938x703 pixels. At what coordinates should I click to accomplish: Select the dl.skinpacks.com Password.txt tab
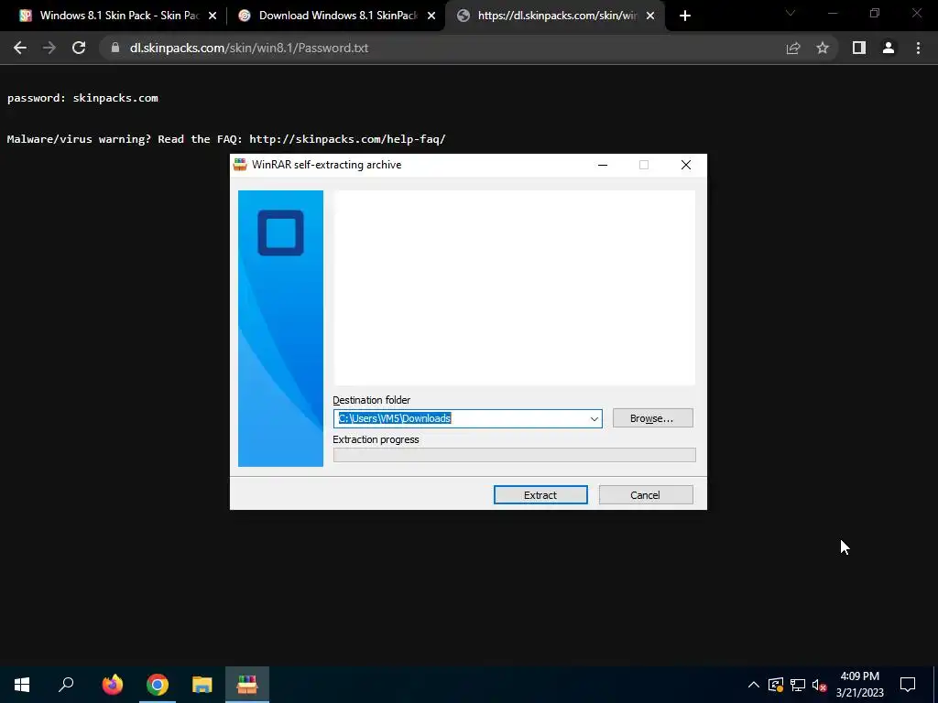[556, 16]
